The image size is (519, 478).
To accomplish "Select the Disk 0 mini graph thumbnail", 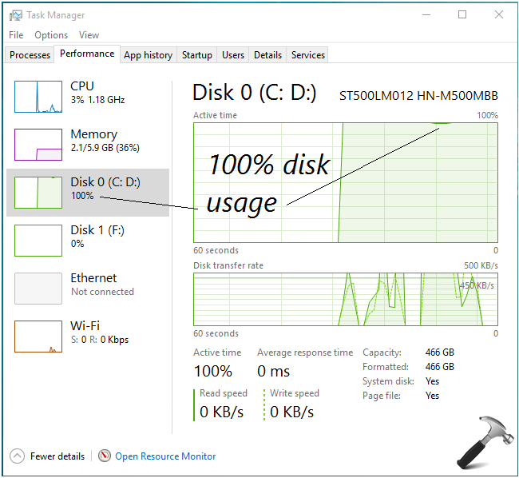I will point(38,193).
